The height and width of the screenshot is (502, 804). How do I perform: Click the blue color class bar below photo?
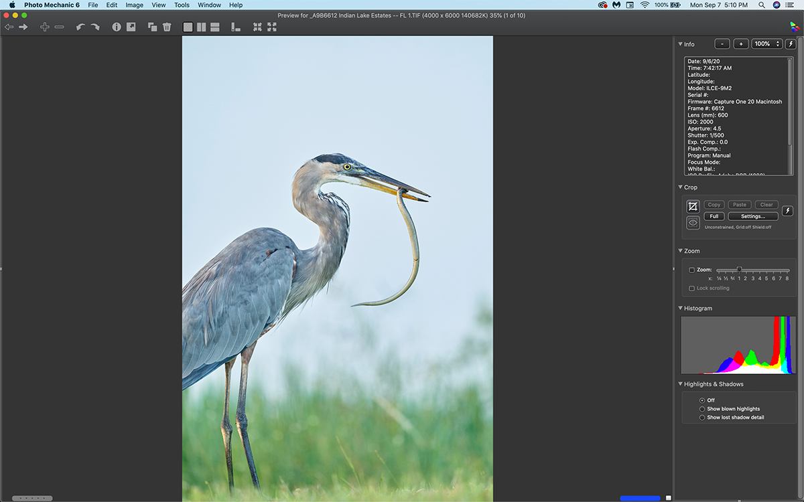coord(641,498)
